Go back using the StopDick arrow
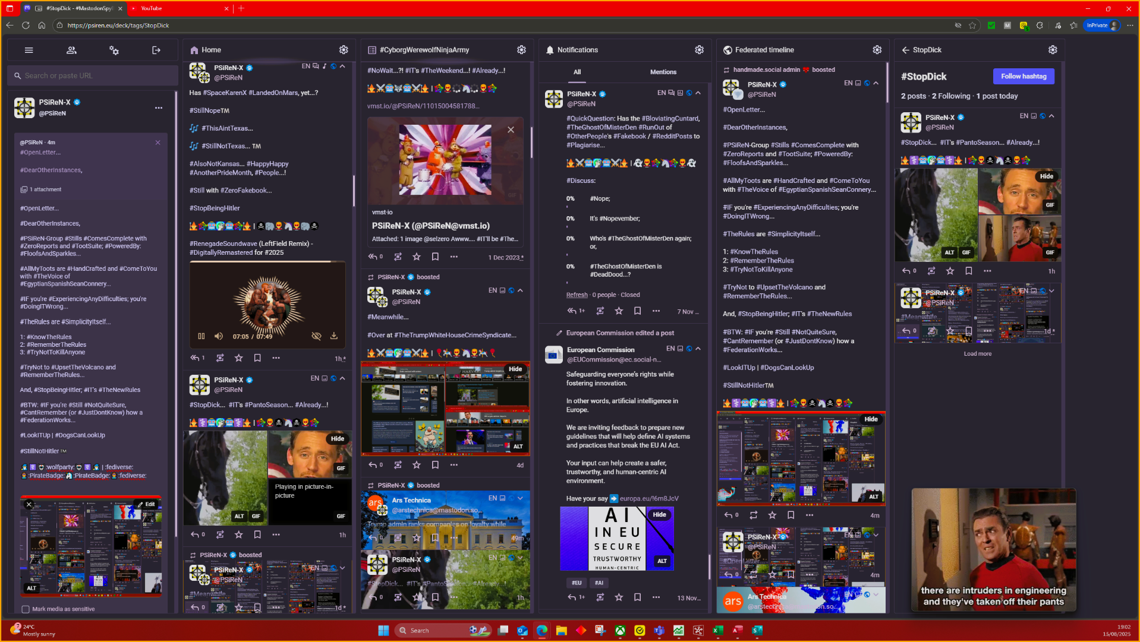 click(906, 50)
